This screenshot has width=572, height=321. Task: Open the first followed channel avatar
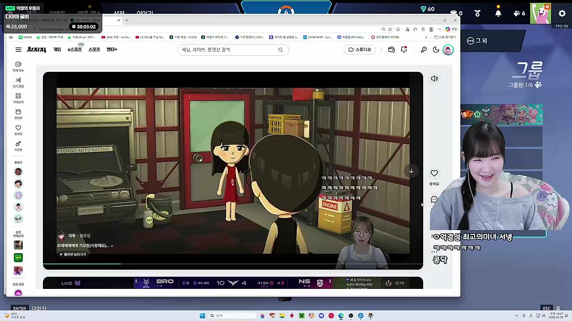[x=18, y=172]
